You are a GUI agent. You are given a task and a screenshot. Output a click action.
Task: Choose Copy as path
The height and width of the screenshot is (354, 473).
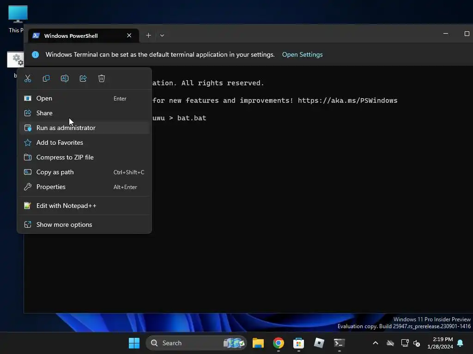[x=84, y=172]
